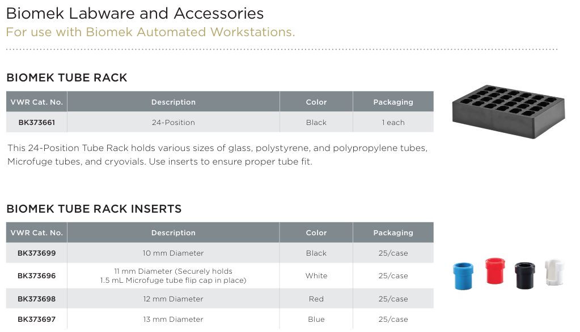Click the Biomek Tube Rack heading
The width and height of the screenshot is (580, 332).
point(66,77)
